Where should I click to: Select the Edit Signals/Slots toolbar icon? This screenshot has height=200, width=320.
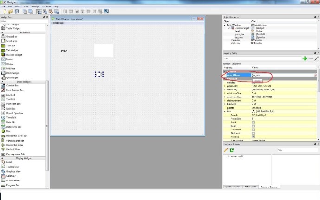pos(45,12)
